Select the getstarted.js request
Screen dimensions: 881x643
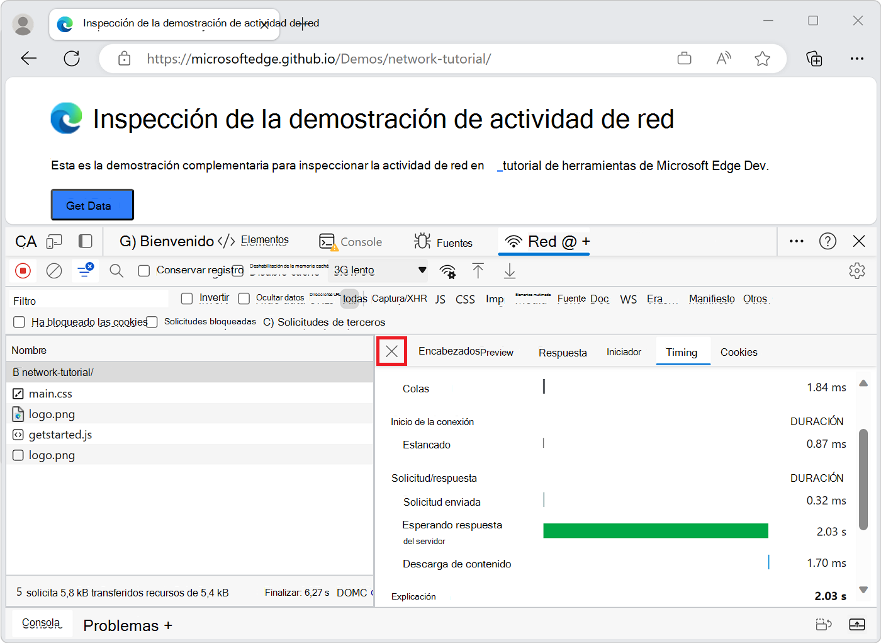(190, 435)
